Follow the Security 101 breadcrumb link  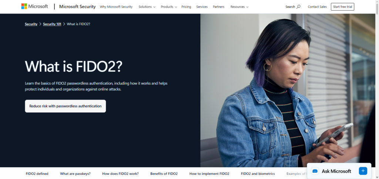52,24
